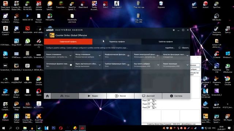
Task: Click the Сбросить reset button
Action: click(x=184, y=48)
